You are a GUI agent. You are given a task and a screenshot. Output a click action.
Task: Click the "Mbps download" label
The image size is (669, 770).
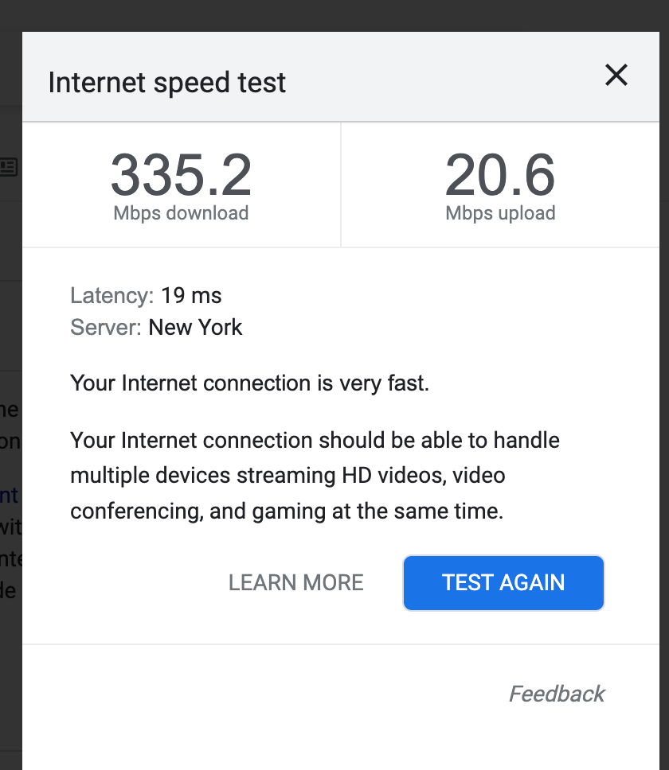181,213
